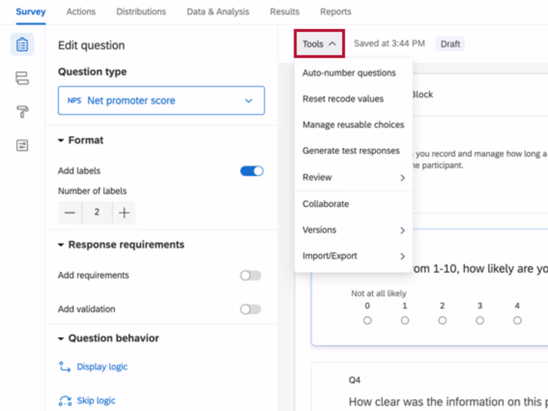Enable the Add requirements toggle
Screen dimensions: 548x411
click(250, 275)
